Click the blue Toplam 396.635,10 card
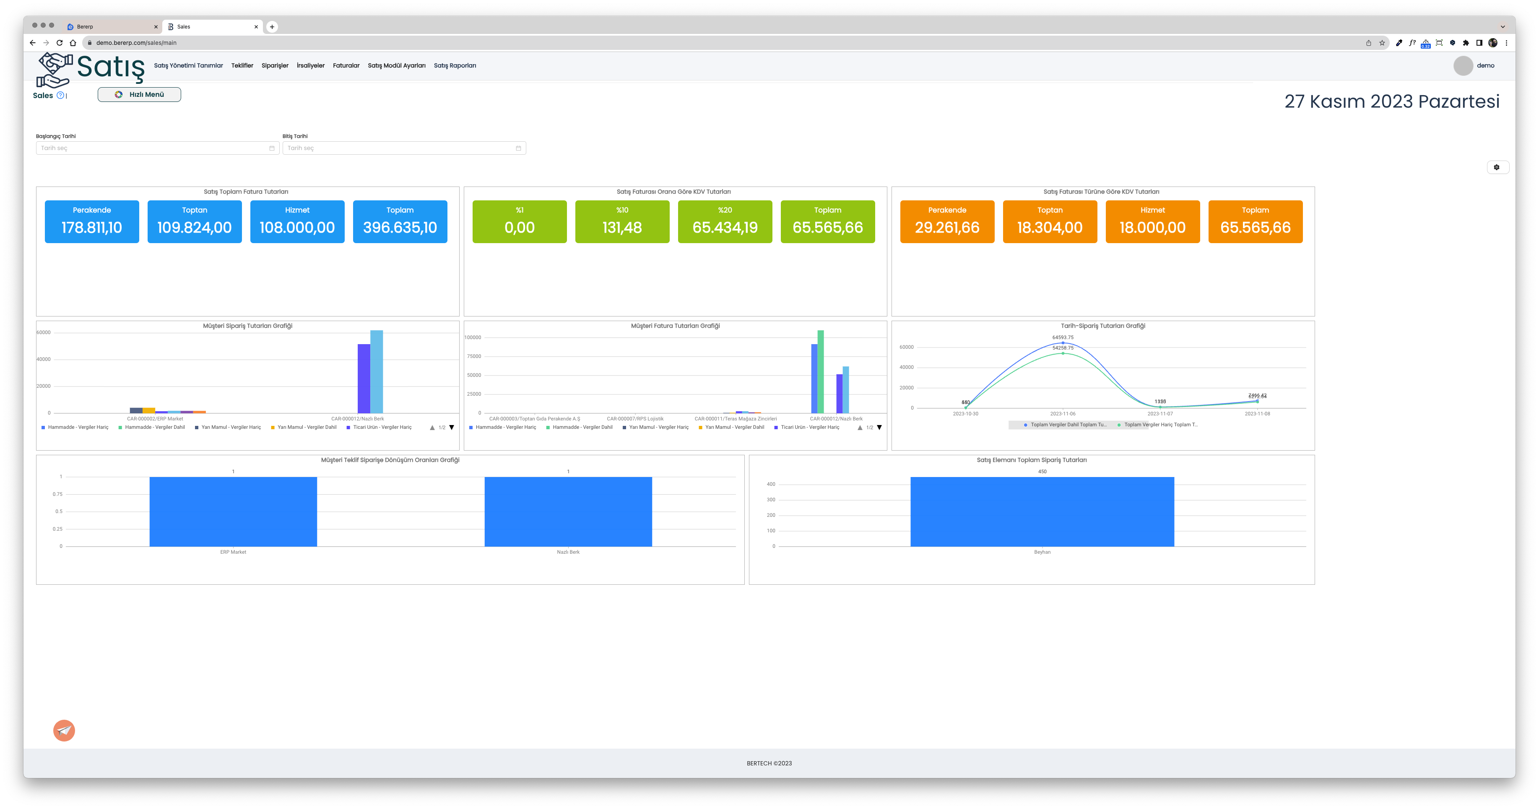Screen dimensions: 1539x809 pyautogui.click(x=400, y=221)
